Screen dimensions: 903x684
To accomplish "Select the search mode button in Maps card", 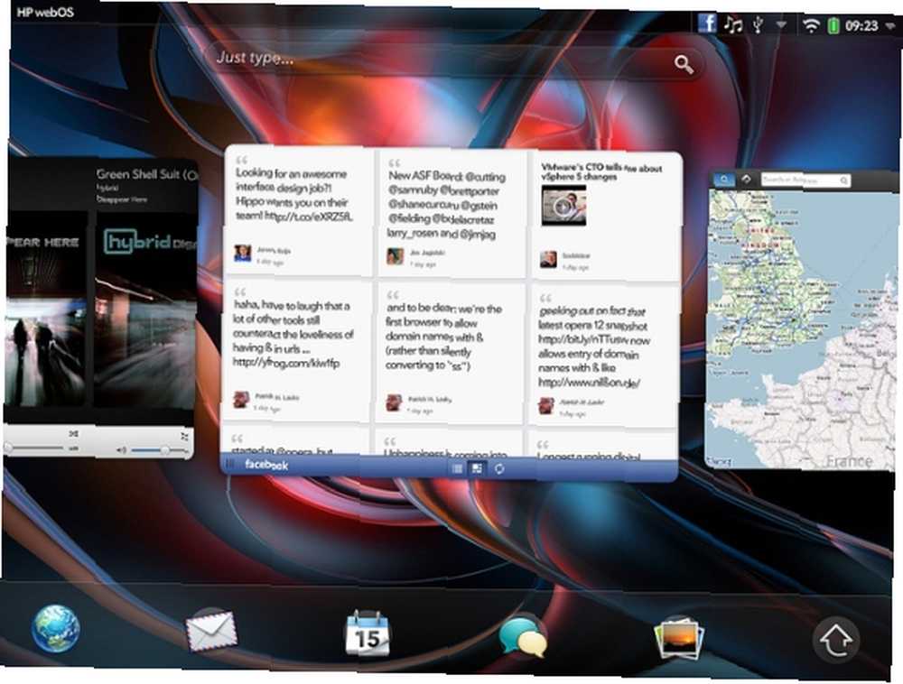I will click(723, 180).
